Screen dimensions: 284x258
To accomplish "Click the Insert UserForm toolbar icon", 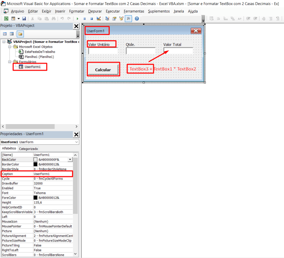I will tap(13, 19).
